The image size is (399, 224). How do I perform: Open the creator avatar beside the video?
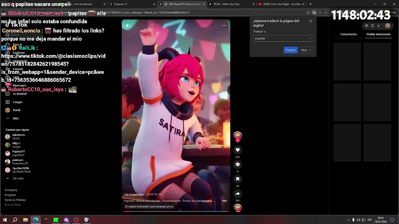click(238, 135)
